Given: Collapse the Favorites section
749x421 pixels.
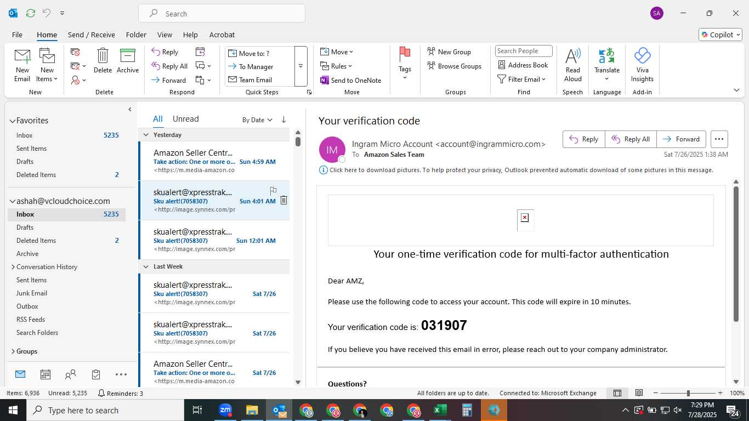Looking at the screenshot, I should (12, 121).
